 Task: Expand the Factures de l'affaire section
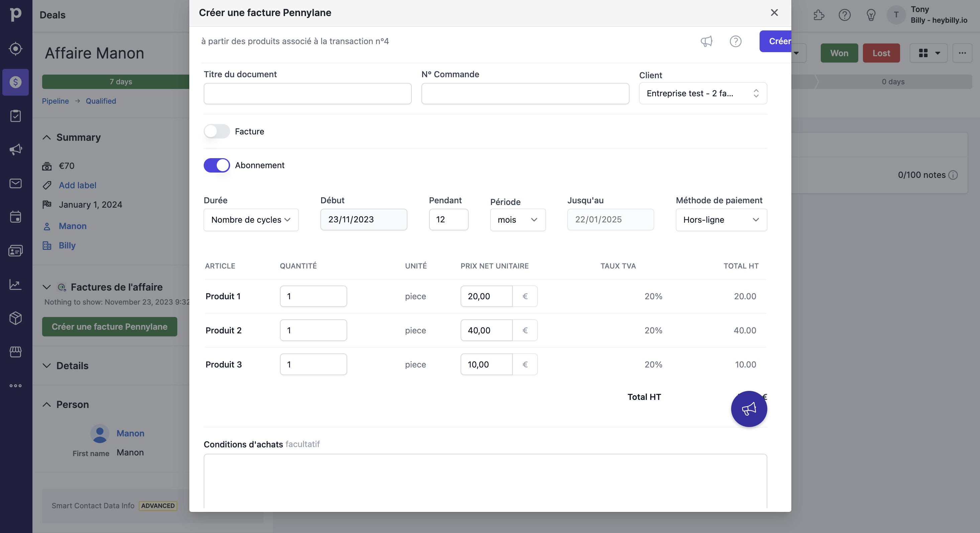[x=46, y=287]
